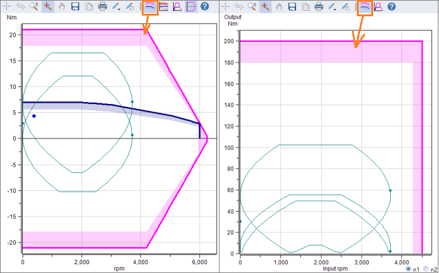The image size is (439, 273).
Task: Save the right output chart
Action: [292, 7]
